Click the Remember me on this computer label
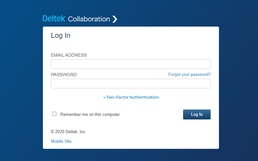The width and height of the screenshot is (258, 161). click(x=90, y=114)
